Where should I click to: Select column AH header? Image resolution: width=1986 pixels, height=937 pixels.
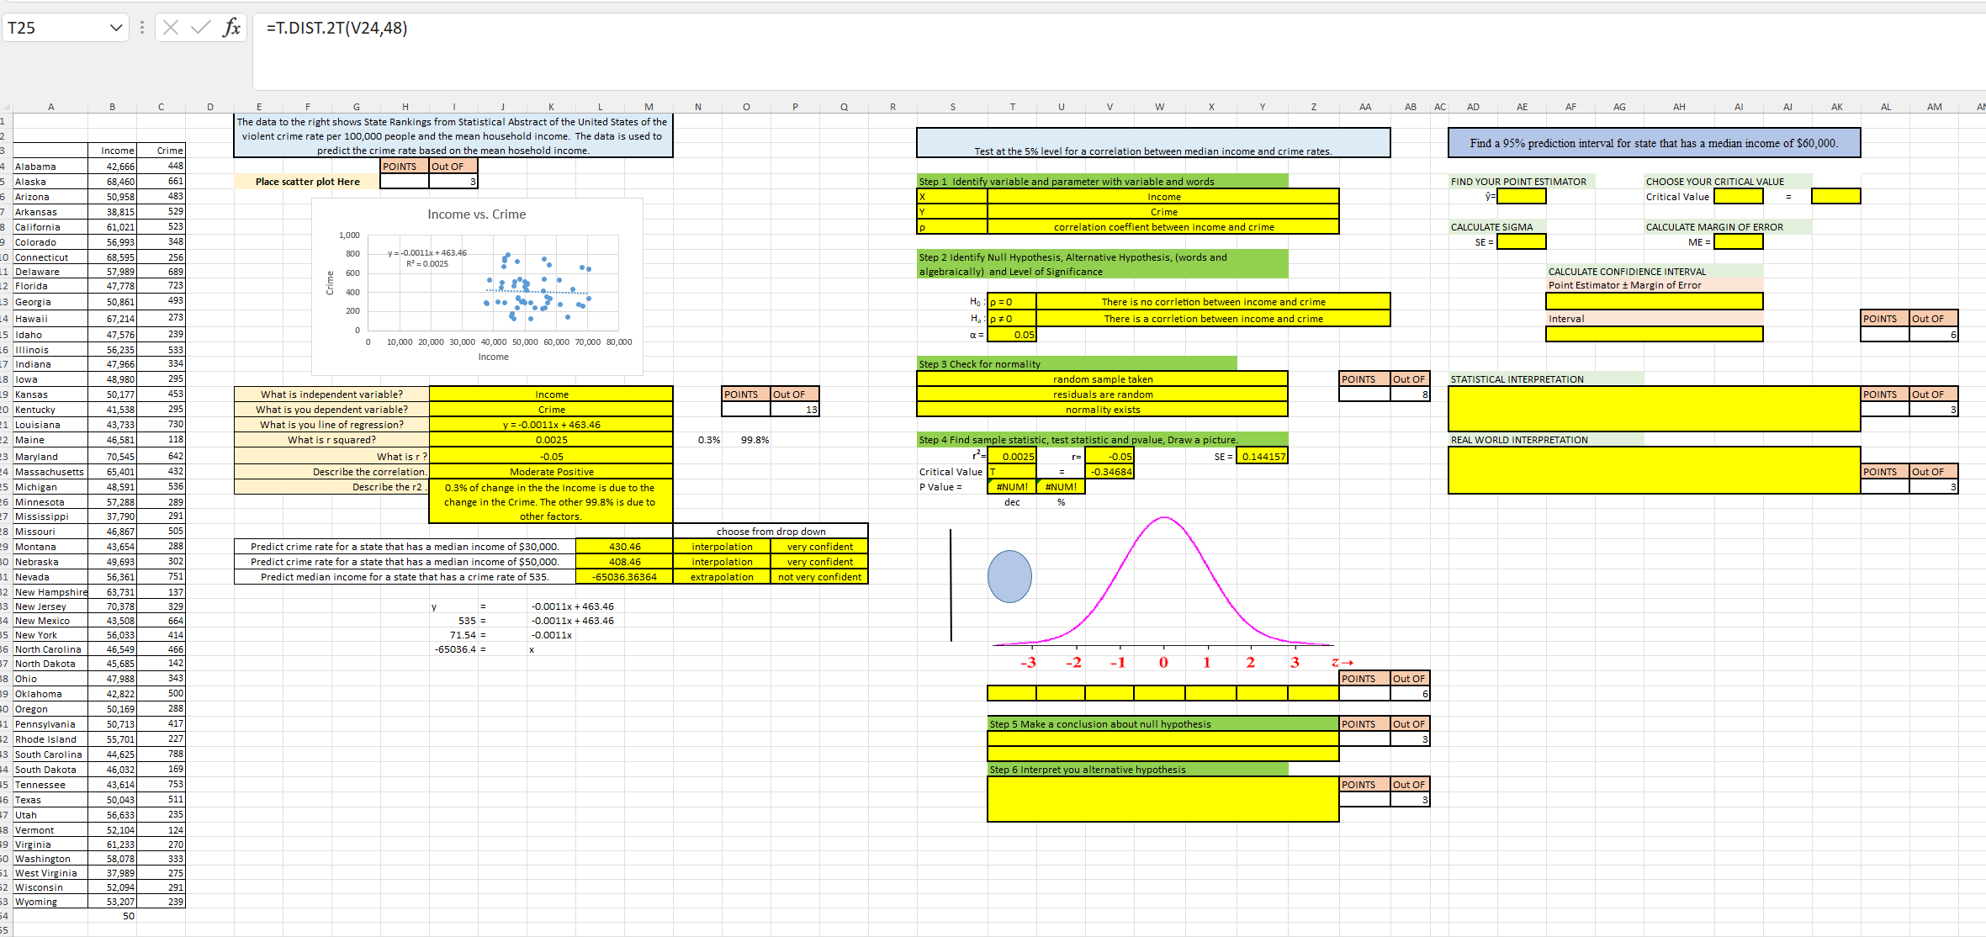click(1679, 107)
